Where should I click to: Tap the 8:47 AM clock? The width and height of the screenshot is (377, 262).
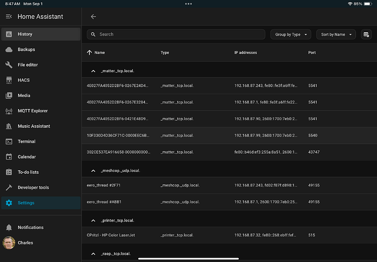pyautogui.click(x=13, y=4)
